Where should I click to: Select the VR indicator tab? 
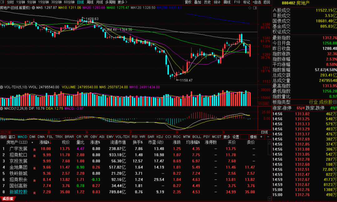pos(86,137)
